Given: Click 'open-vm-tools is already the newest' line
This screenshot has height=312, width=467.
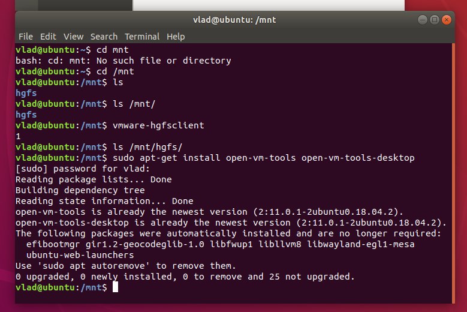Looking at the screenshot, I should (x=209, y=212).
